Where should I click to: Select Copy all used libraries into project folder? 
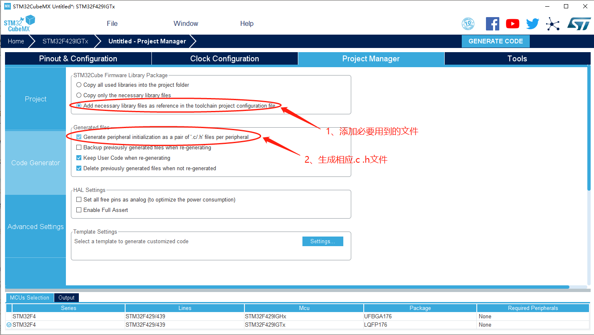click(x=79, y=85)
